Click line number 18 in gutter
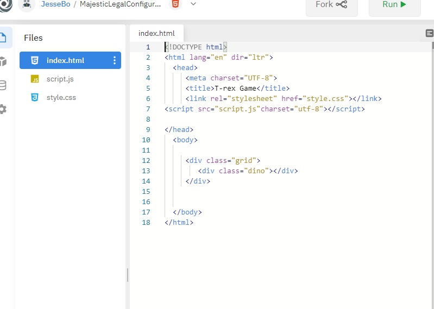Image resolution: width=434 pixels, height=309 pixels. tap(146, 223)
